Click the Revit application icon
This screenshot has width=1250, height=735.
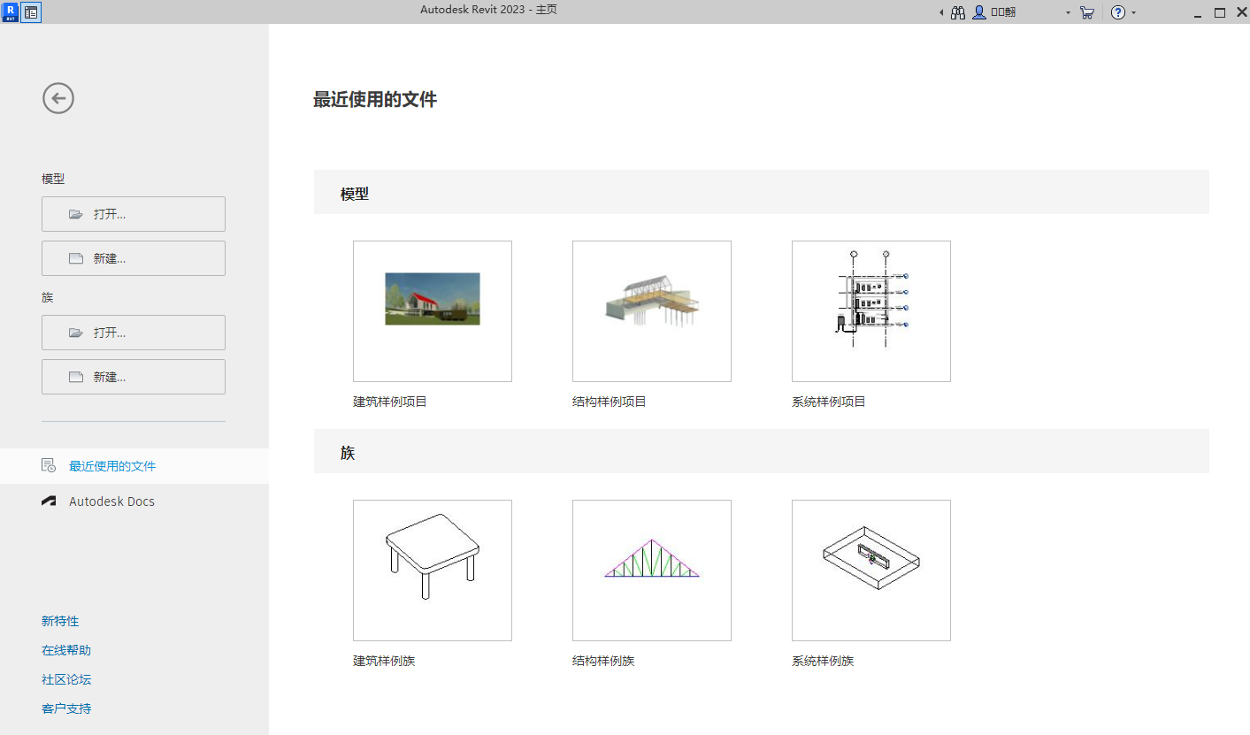(10, 11)
